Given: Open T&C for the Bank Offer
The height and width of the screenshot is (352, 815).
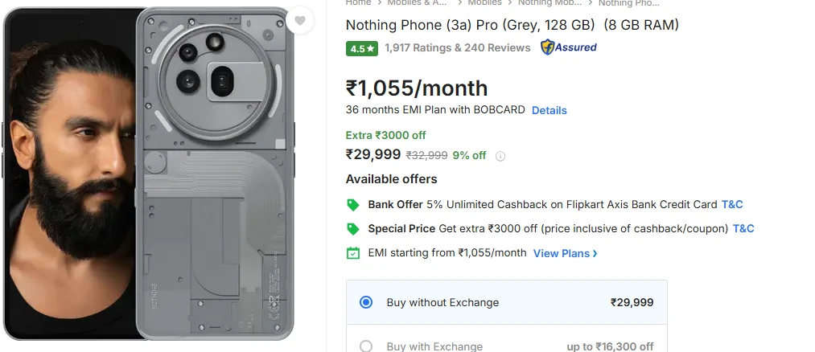Looking at the screenshot, I should 732,205.
